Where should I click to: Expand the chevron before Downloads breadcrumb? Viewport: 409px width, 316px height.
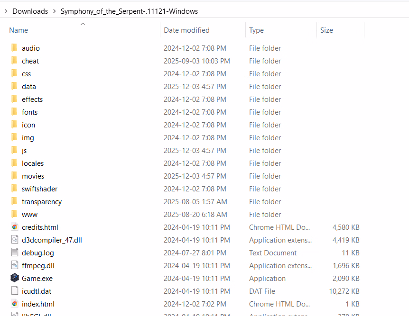point(5,11)
